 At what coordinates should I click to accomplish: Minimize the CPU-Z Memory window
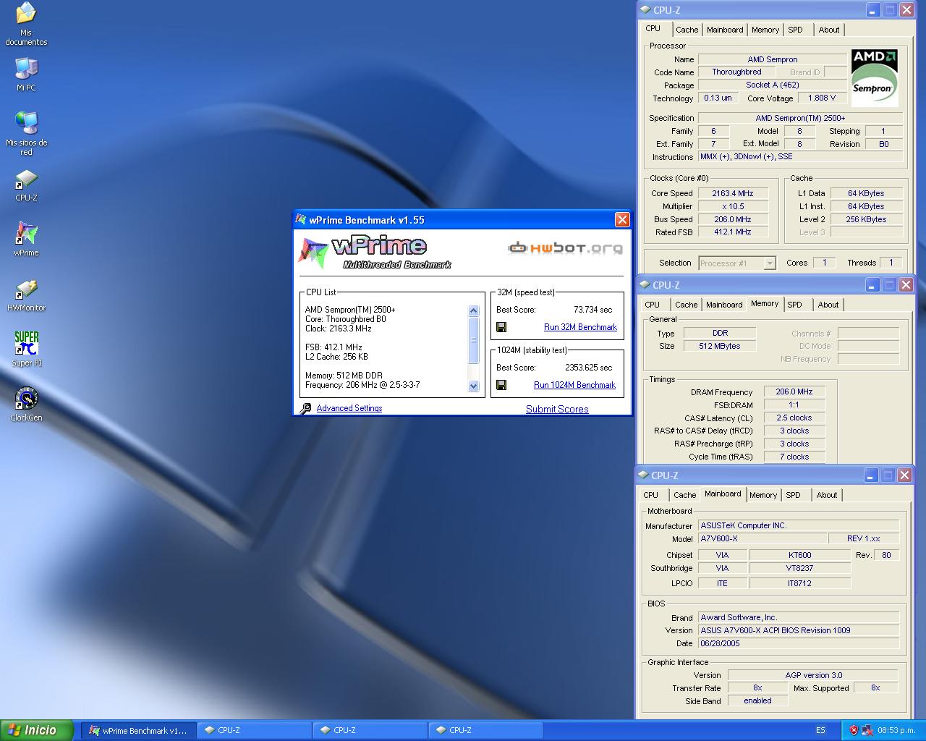click(x=872, y=285)
